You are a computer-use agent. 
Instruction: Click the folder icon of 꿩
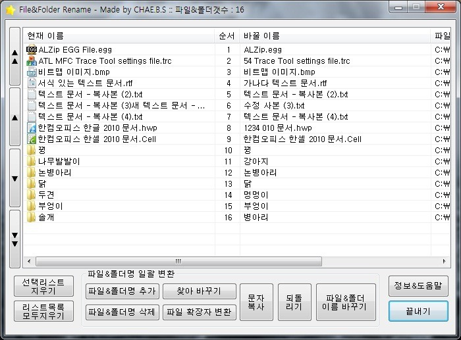click(31, 150)
